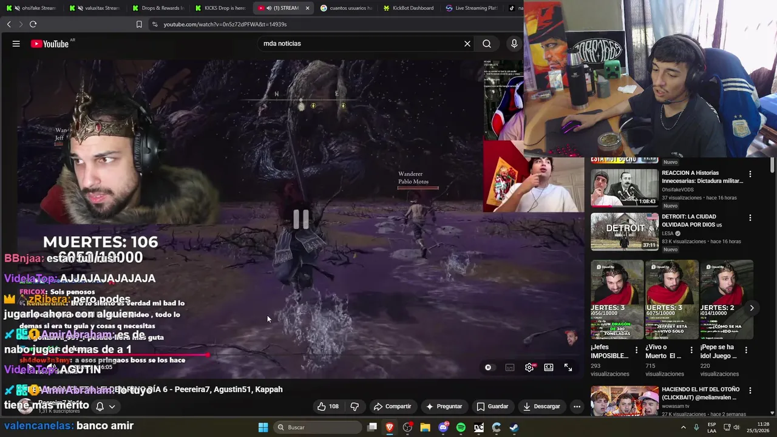Close the active STREAM YouTube tab
Viewport: 777px width, 437px height.
(307, 8)
